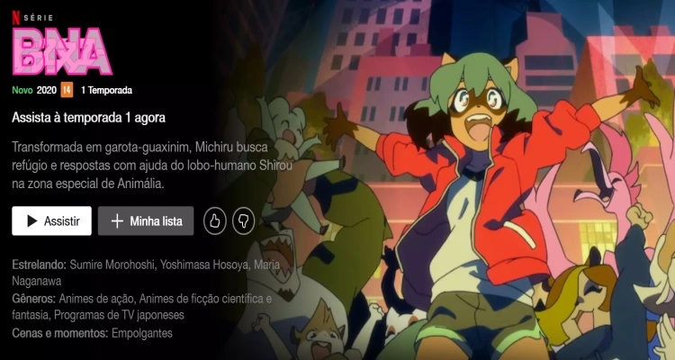Click the Assista à temporada 1 agora heading
This screenshot has height=360, width=675.
click(89, 118)
